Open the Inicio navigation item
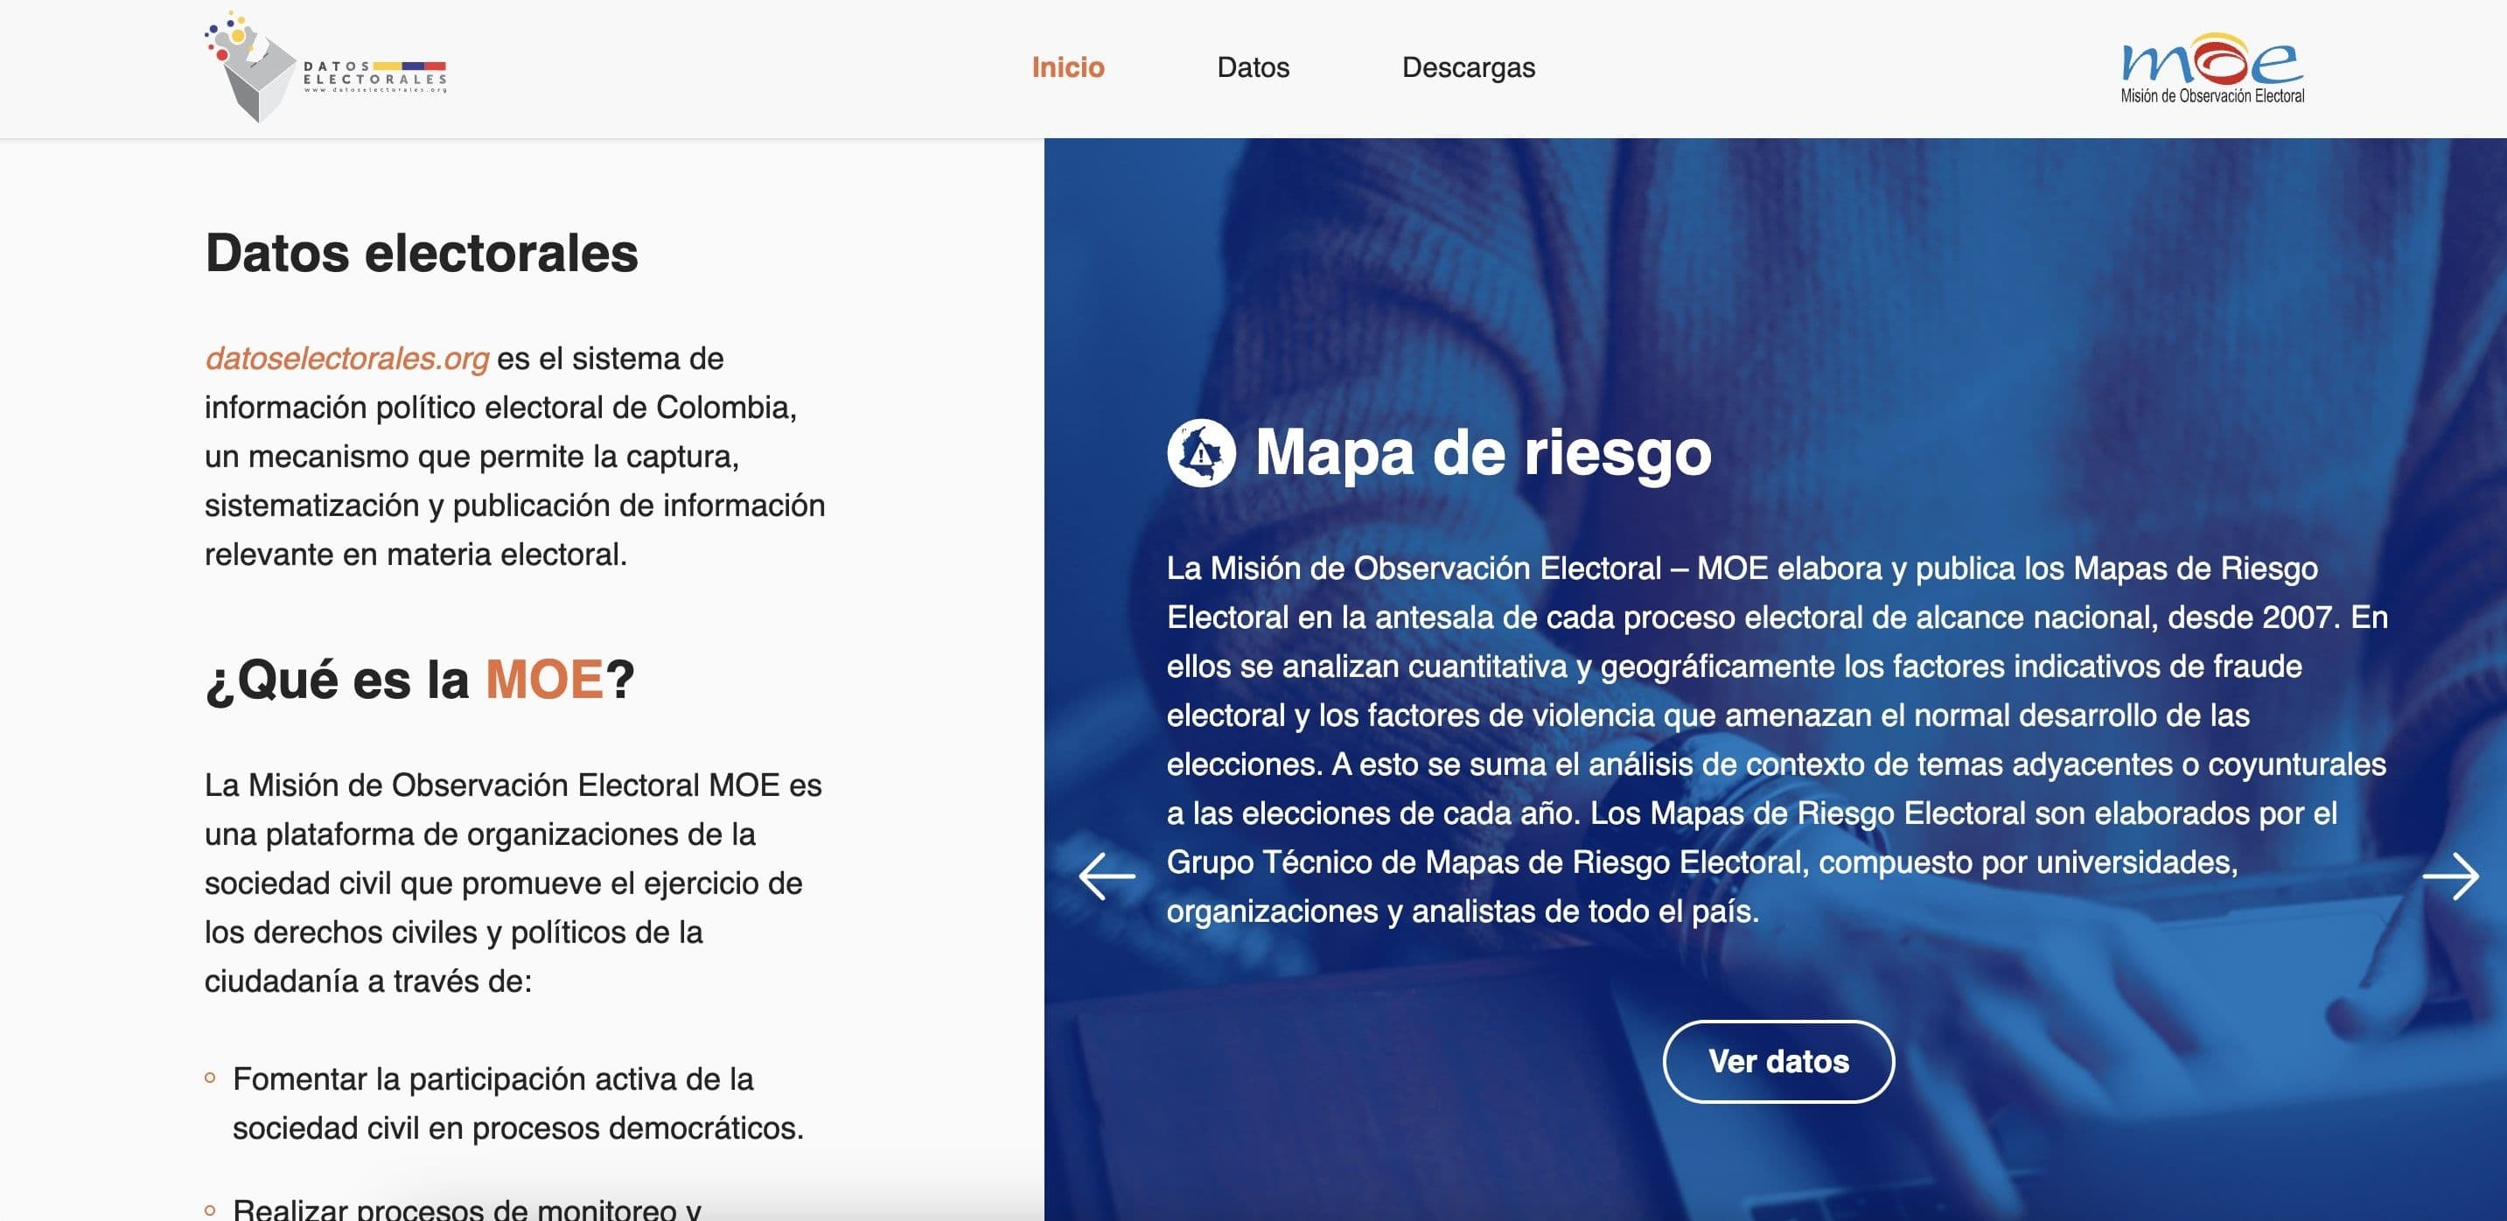The height and width of the screenshot is (1221, 2507). click(x=1067, y=67)
